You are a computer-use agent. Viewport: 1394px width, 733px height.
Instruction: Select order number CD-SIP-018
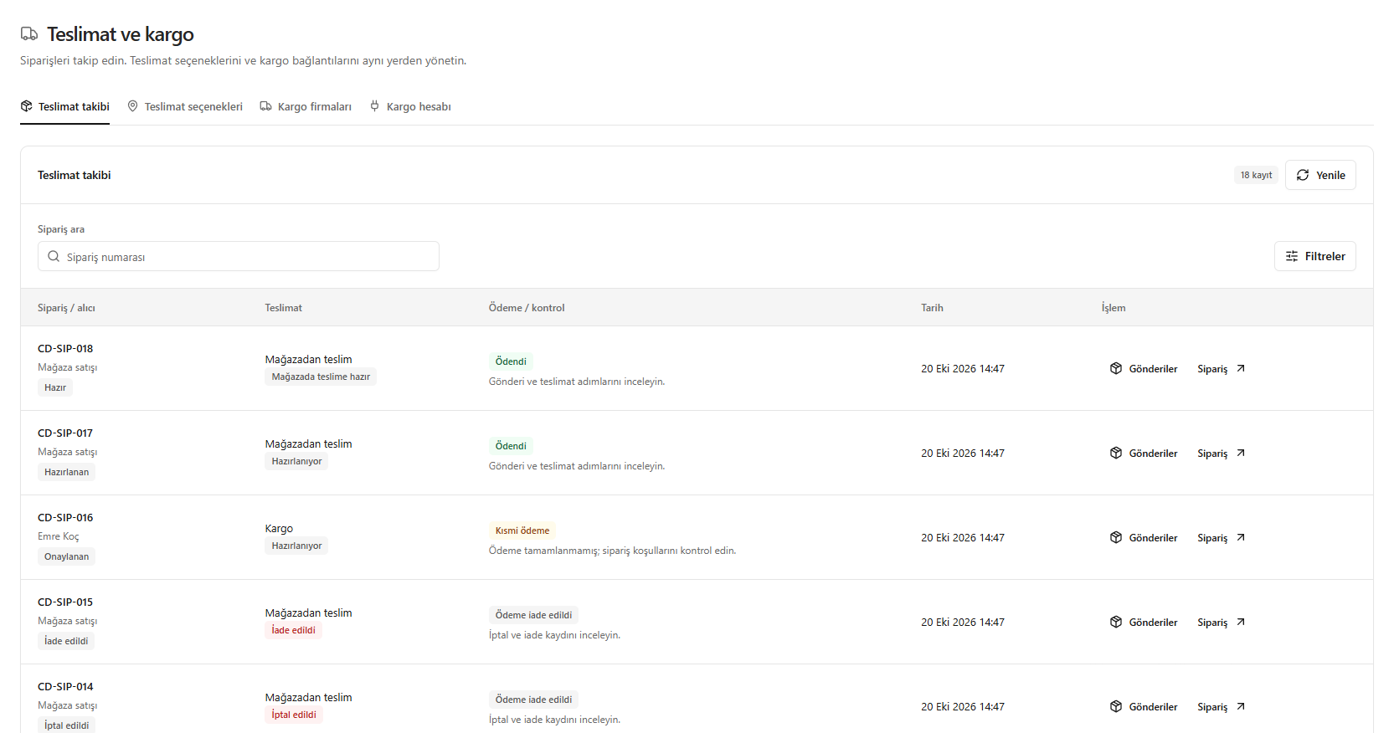(65, 348)
